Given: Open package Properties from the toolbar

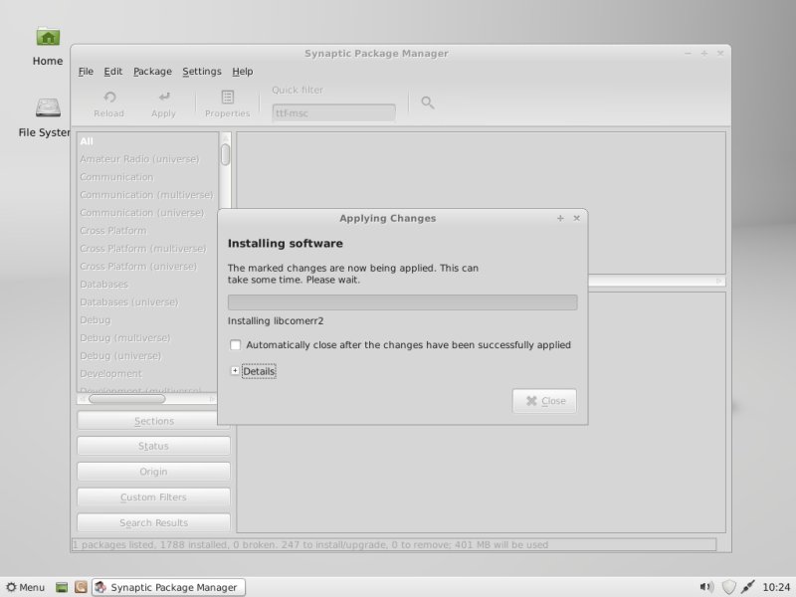Looking at the screenshot, I should tap(228, 103).
